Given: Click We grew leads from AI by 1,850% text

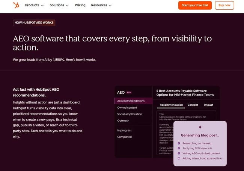Looking at the screenshot, I should 54,60.
